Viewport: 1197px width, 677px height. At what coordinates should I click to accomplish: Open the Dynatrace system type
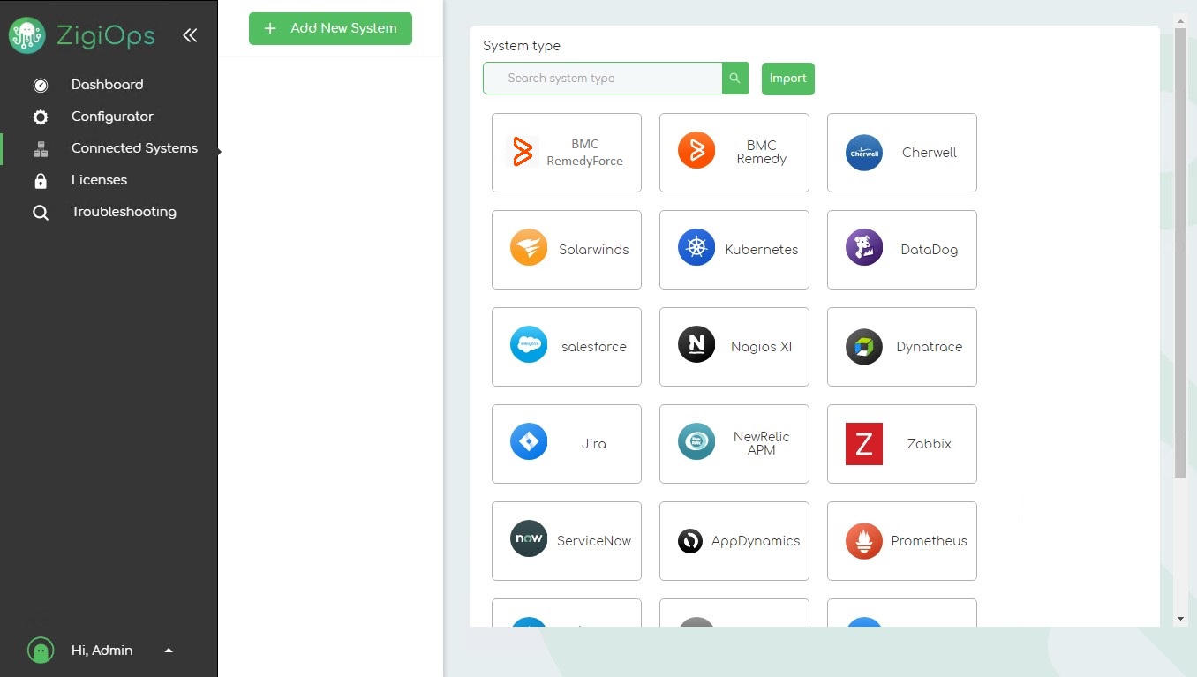[x=901, y=347]
